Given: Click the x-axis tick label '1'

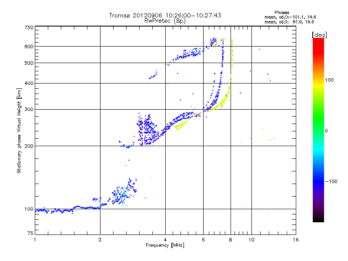Looking at the screenshot, I should tap(35, 240).
